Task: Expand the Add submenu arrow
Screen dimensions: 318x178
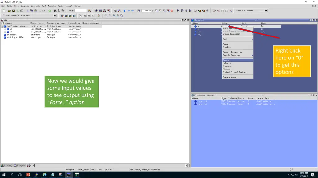Action: coord(252,39)
